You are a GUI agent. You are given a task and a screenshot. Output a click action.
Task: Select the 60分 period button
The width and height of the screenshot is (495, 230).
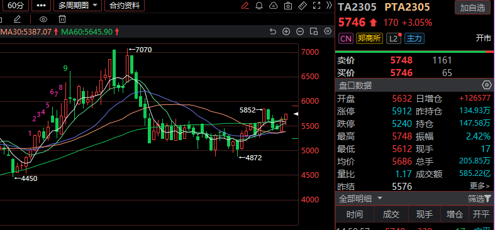[x=16, y=6]
